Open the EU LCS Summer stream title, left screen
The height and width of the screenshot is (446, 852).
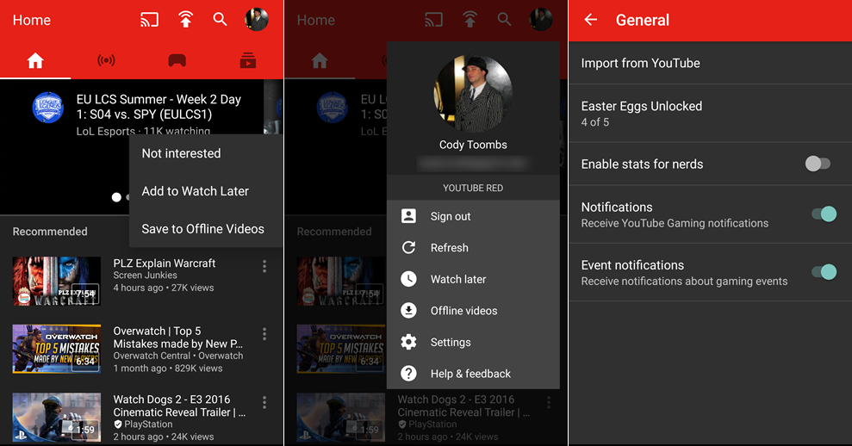tap(159, 107)
